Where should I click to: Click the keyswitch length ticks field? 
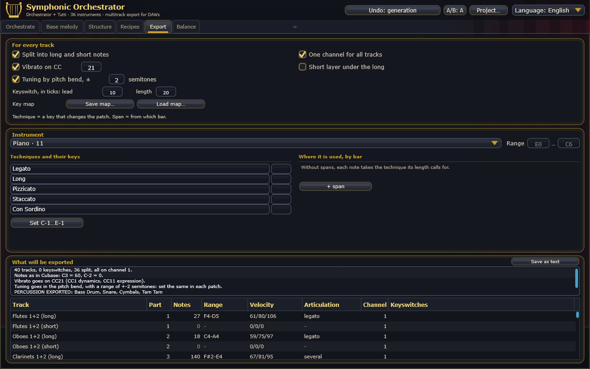coord(166,92)
